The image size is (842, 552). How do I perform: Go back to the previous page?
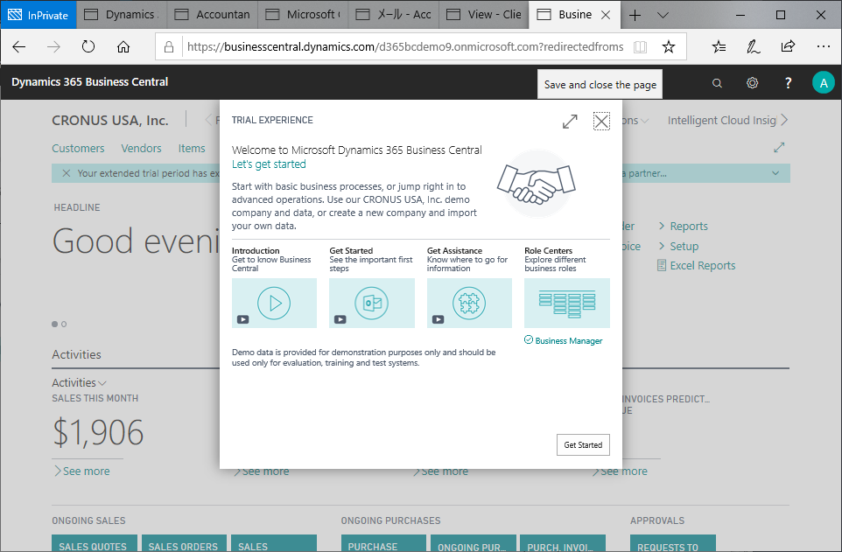[18, 47]
